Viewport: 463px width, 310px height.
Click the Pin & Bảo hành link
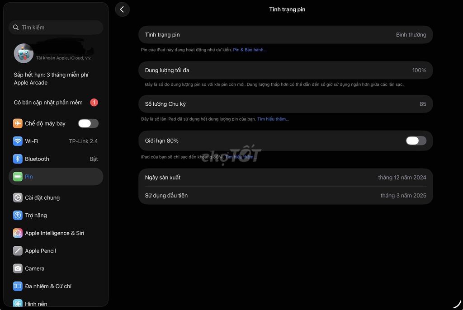(250, 50)
